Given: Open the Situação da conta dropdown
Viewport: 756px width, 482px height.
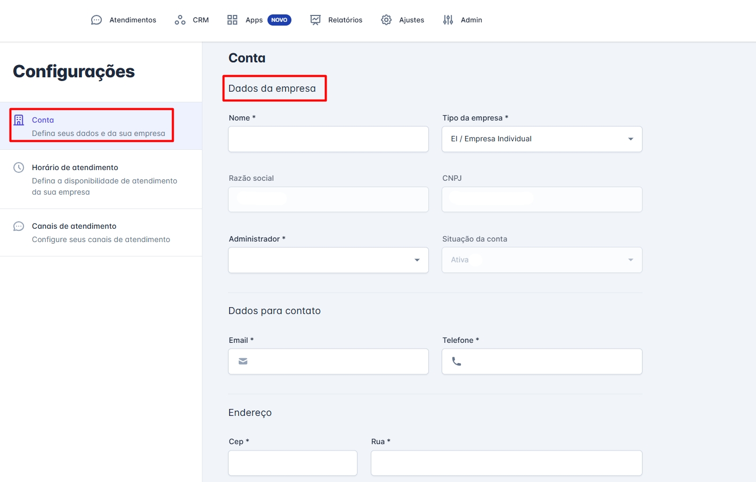Looking at the screenshot, I should pos(542,260).
